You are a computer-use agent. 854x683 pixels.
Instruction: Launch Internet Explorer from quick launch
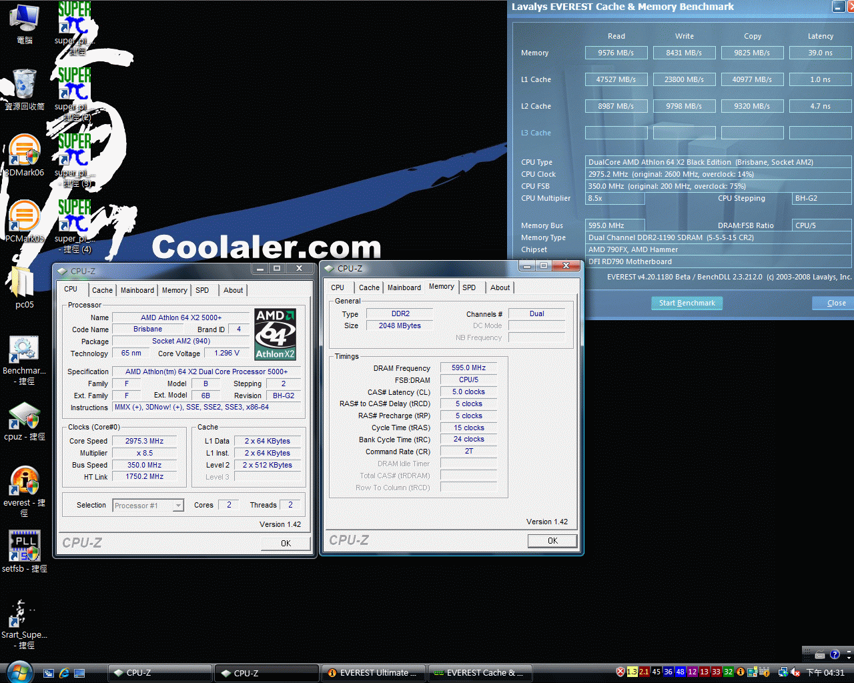[x=64, y=673]
